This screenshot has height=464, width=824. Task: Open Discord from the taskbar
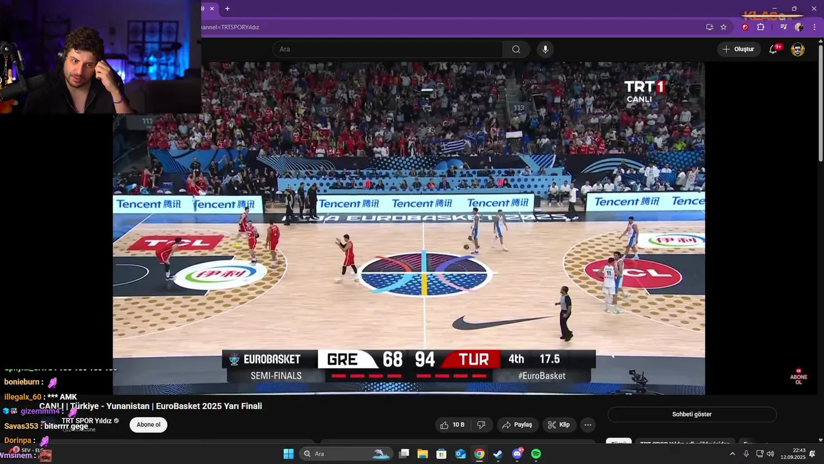[517, 454]
